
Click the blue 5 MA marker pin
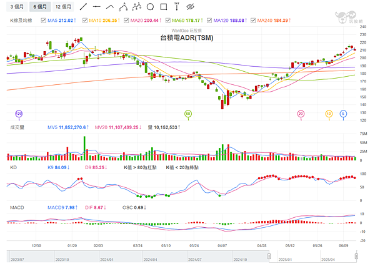[x=343, y=114]
